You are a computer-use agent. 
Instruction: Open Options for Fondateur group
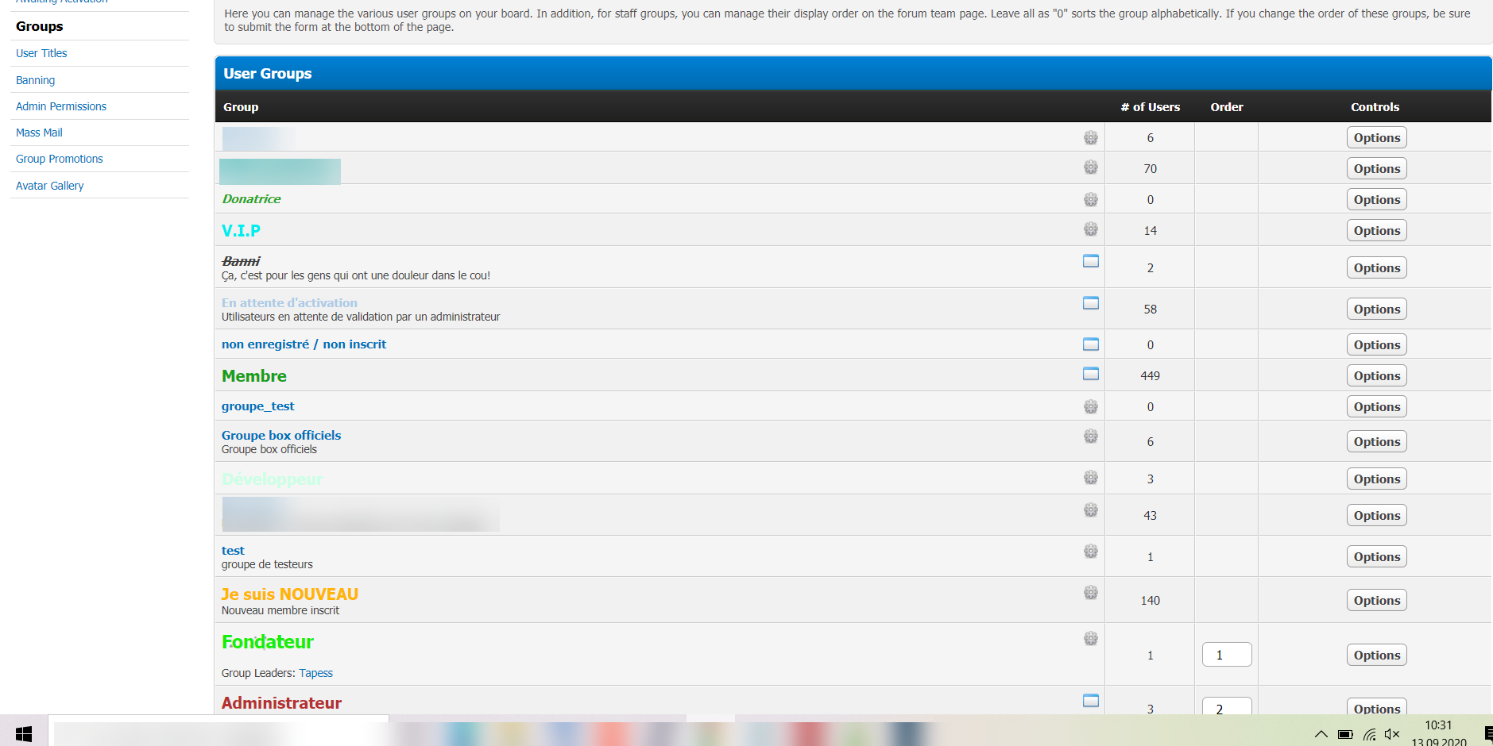click(1377, 656)
